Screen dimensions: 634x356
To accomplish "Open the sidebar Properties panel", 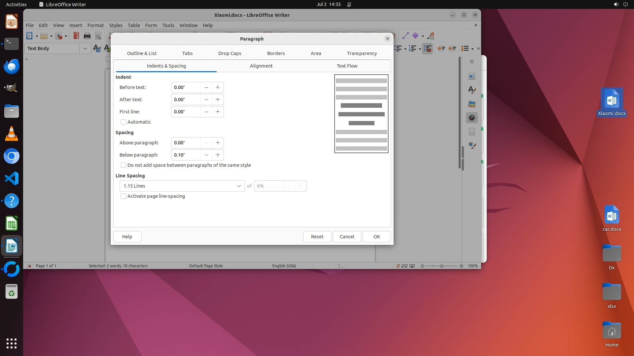I will click(472, 76).
